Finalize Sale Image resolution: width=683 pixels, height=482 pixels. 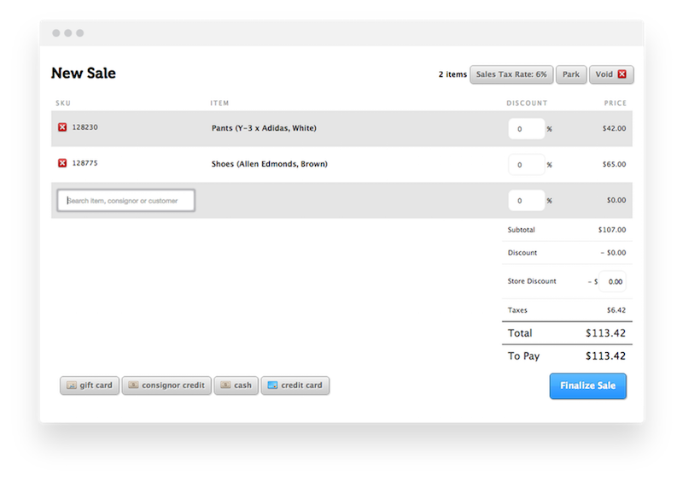588,386
